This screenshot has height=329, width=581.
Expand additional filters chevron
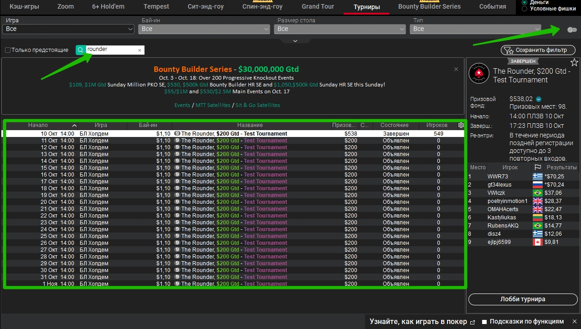pyautogui.click(x=295, y=40)
